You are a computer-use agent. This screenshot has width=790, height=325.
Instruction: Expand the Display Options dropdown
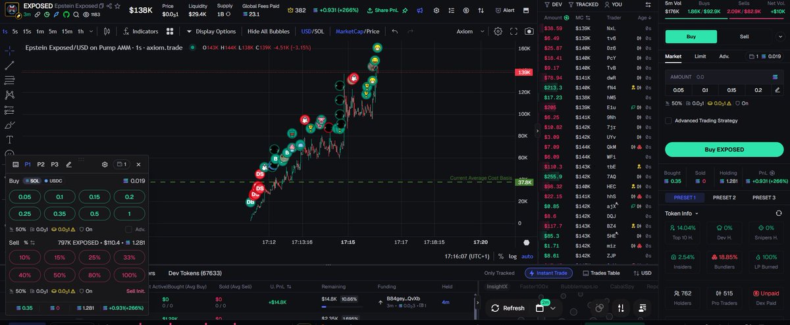click(x=211, y=31)
